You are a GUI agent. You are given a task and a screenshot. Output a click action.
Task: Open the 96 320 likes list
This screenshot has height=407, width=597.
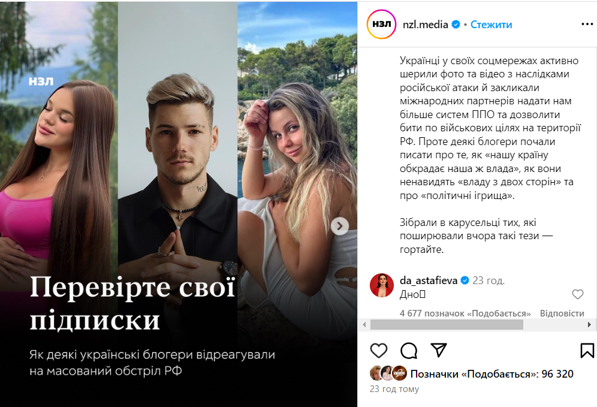tap(492, 374)
